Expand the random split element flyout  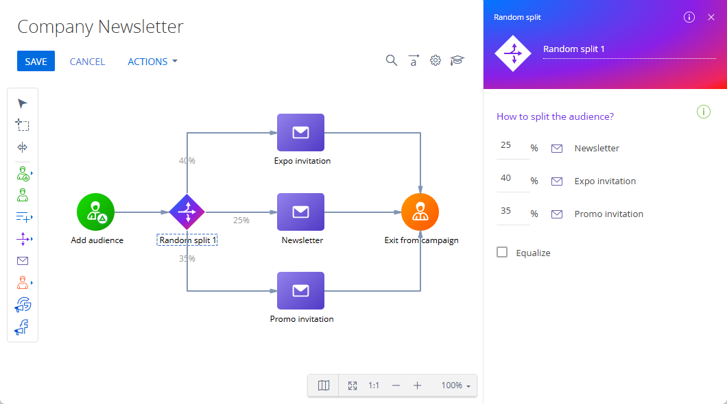[x=32, y=239]
